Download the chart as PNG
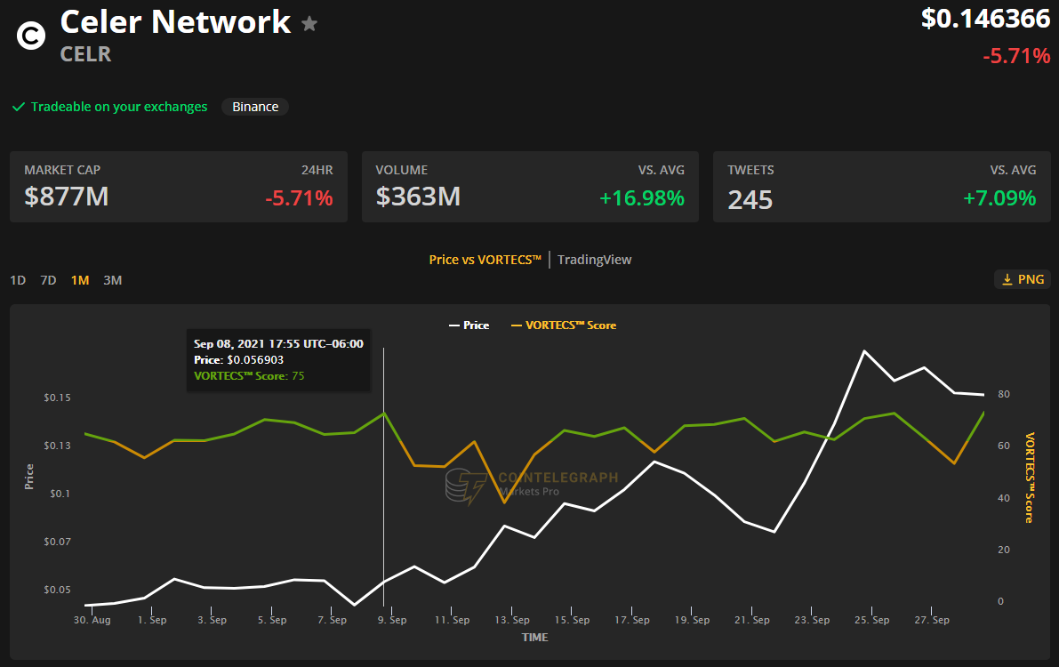The image size is (1059, 667). click(1023, 279)
